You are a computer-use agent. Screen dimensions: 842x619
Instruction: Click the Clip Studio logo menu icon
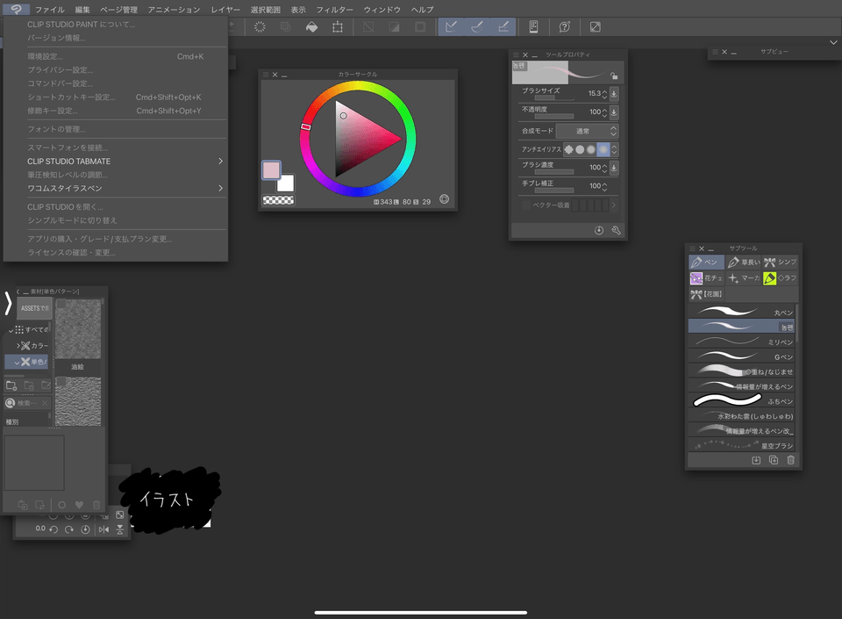(16, 9)
